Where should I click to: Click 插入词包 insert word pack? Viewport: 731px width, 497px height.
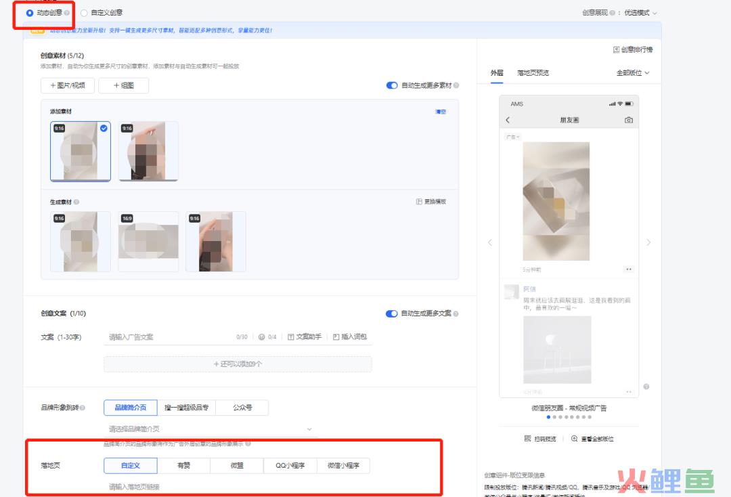tap(350, 337)
